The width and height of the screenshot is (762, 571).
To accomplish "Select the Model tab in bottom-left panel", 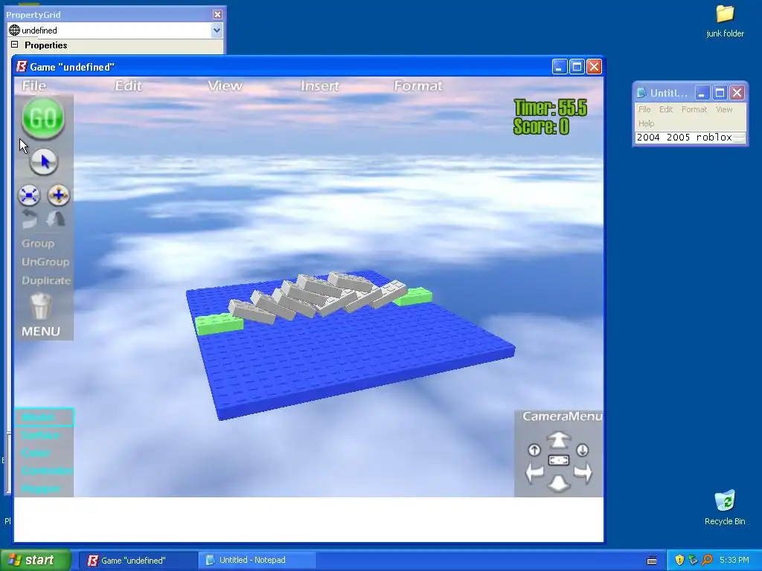I will coord(44,417).
